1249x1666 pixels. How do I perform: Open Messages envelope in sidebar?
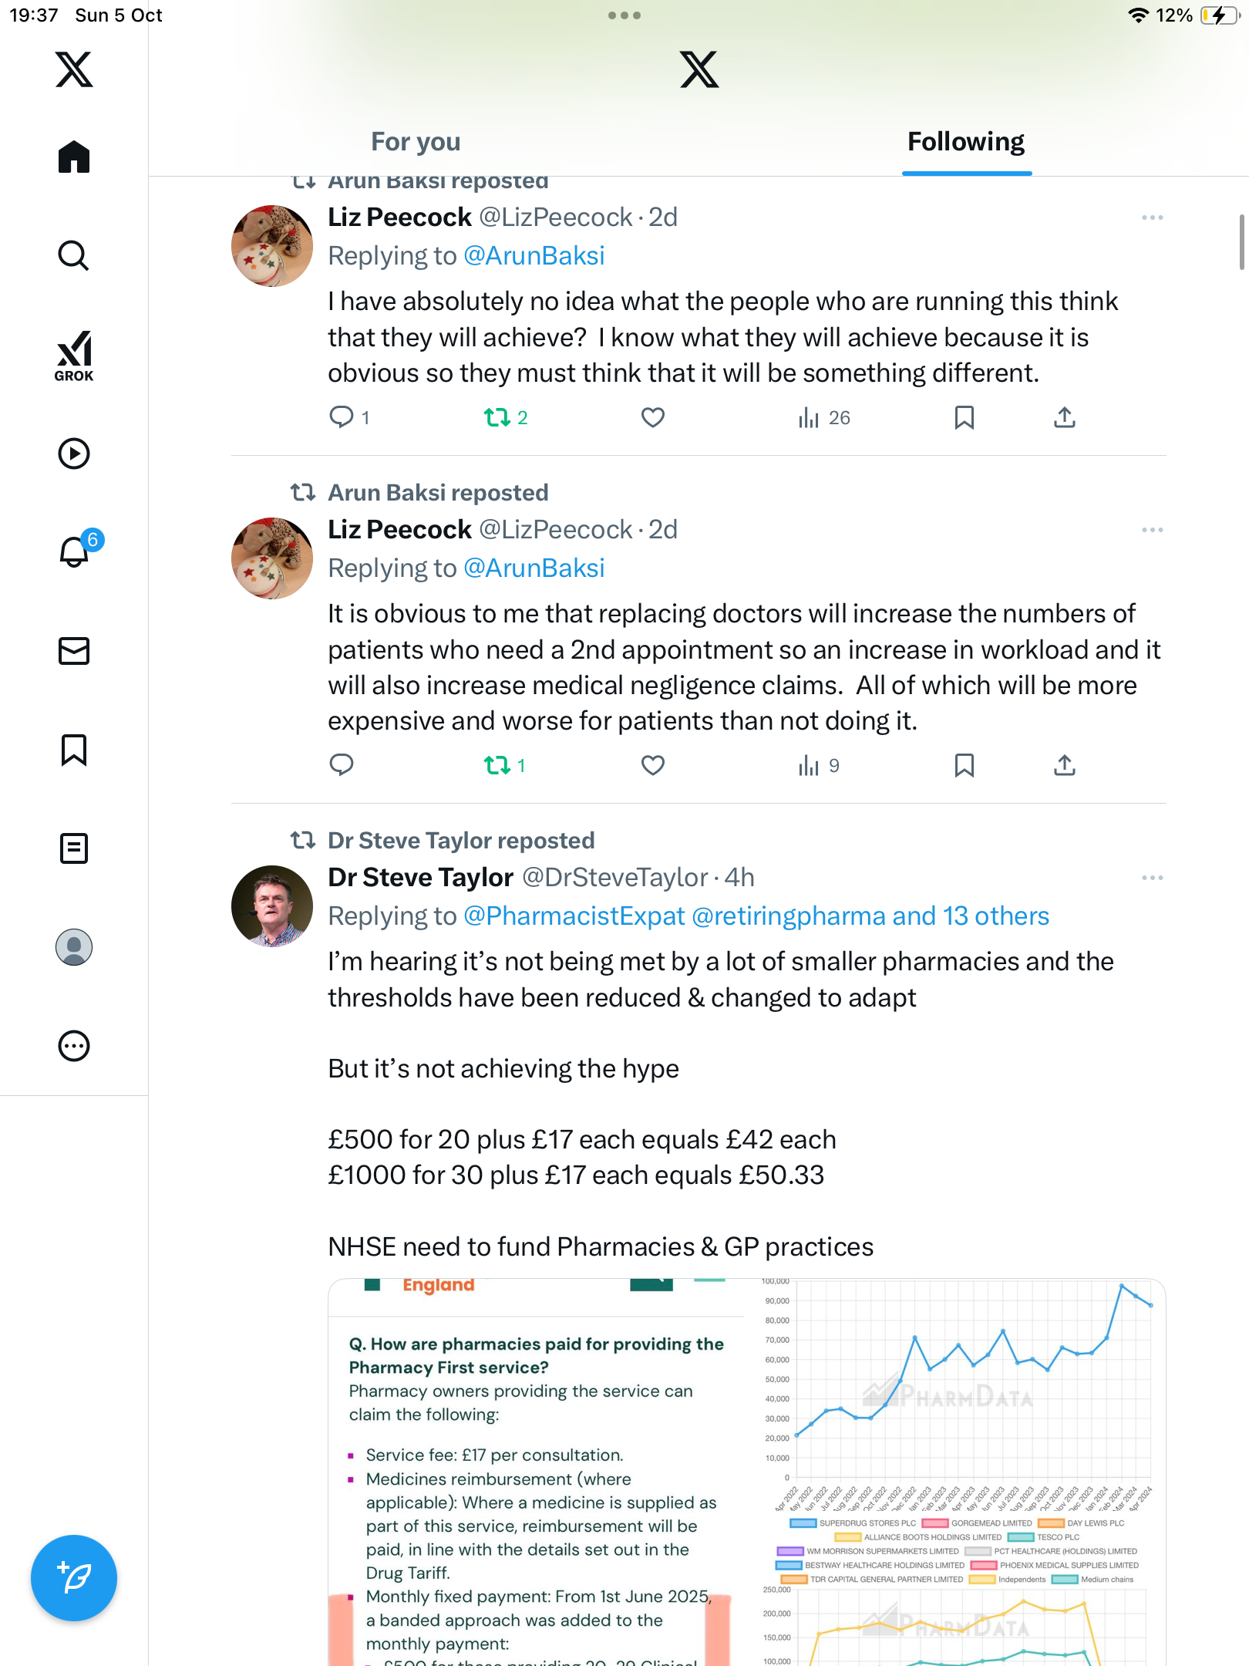[x=74, y=651]
